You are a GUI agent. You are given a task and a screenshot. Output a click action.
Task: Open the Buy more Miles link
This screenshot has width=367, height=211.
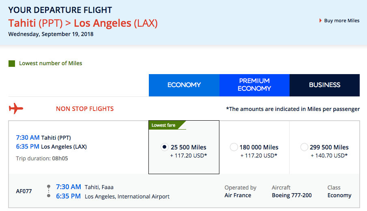(341, 21)
